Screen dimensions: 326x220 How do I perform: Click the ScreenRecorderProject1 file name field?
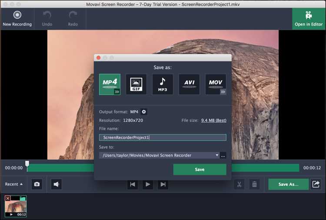pyautogui.click(x=163, y=137)
